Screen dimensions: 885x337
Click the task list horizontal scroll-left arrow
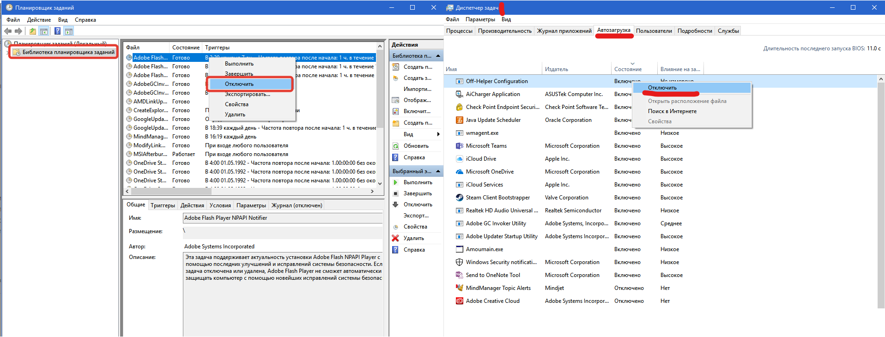coord(128,191)
